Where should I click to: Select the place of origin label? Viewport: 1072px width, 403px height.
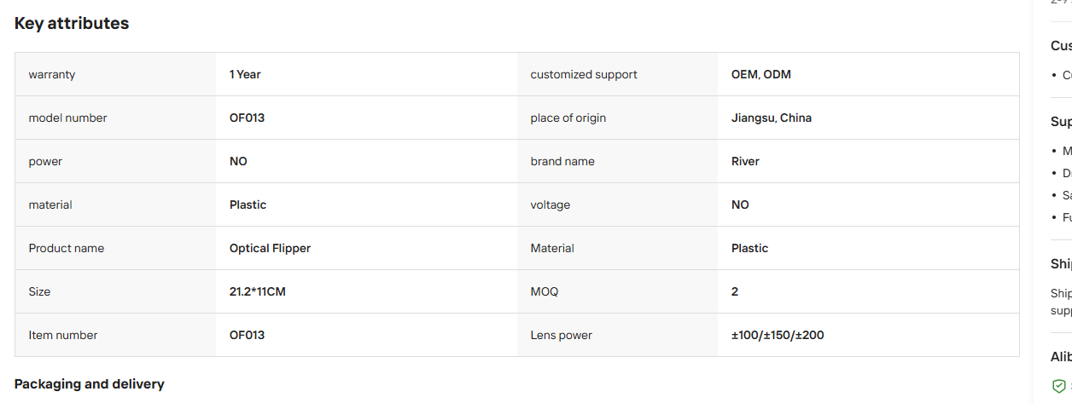coord(568,118)
